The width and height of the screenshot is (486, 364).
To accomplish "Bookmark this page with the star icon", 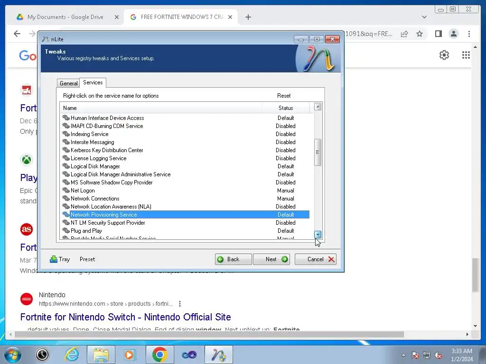I will [x=420, y=34].
